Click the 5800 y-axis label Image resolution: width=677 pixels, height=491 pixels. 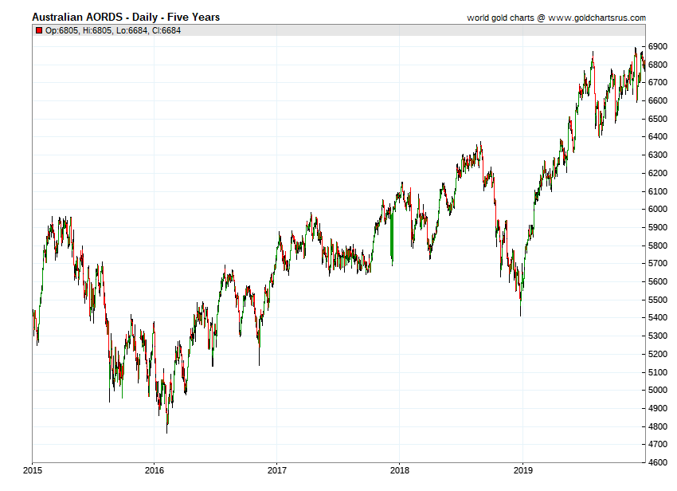[x=657, y=245]
